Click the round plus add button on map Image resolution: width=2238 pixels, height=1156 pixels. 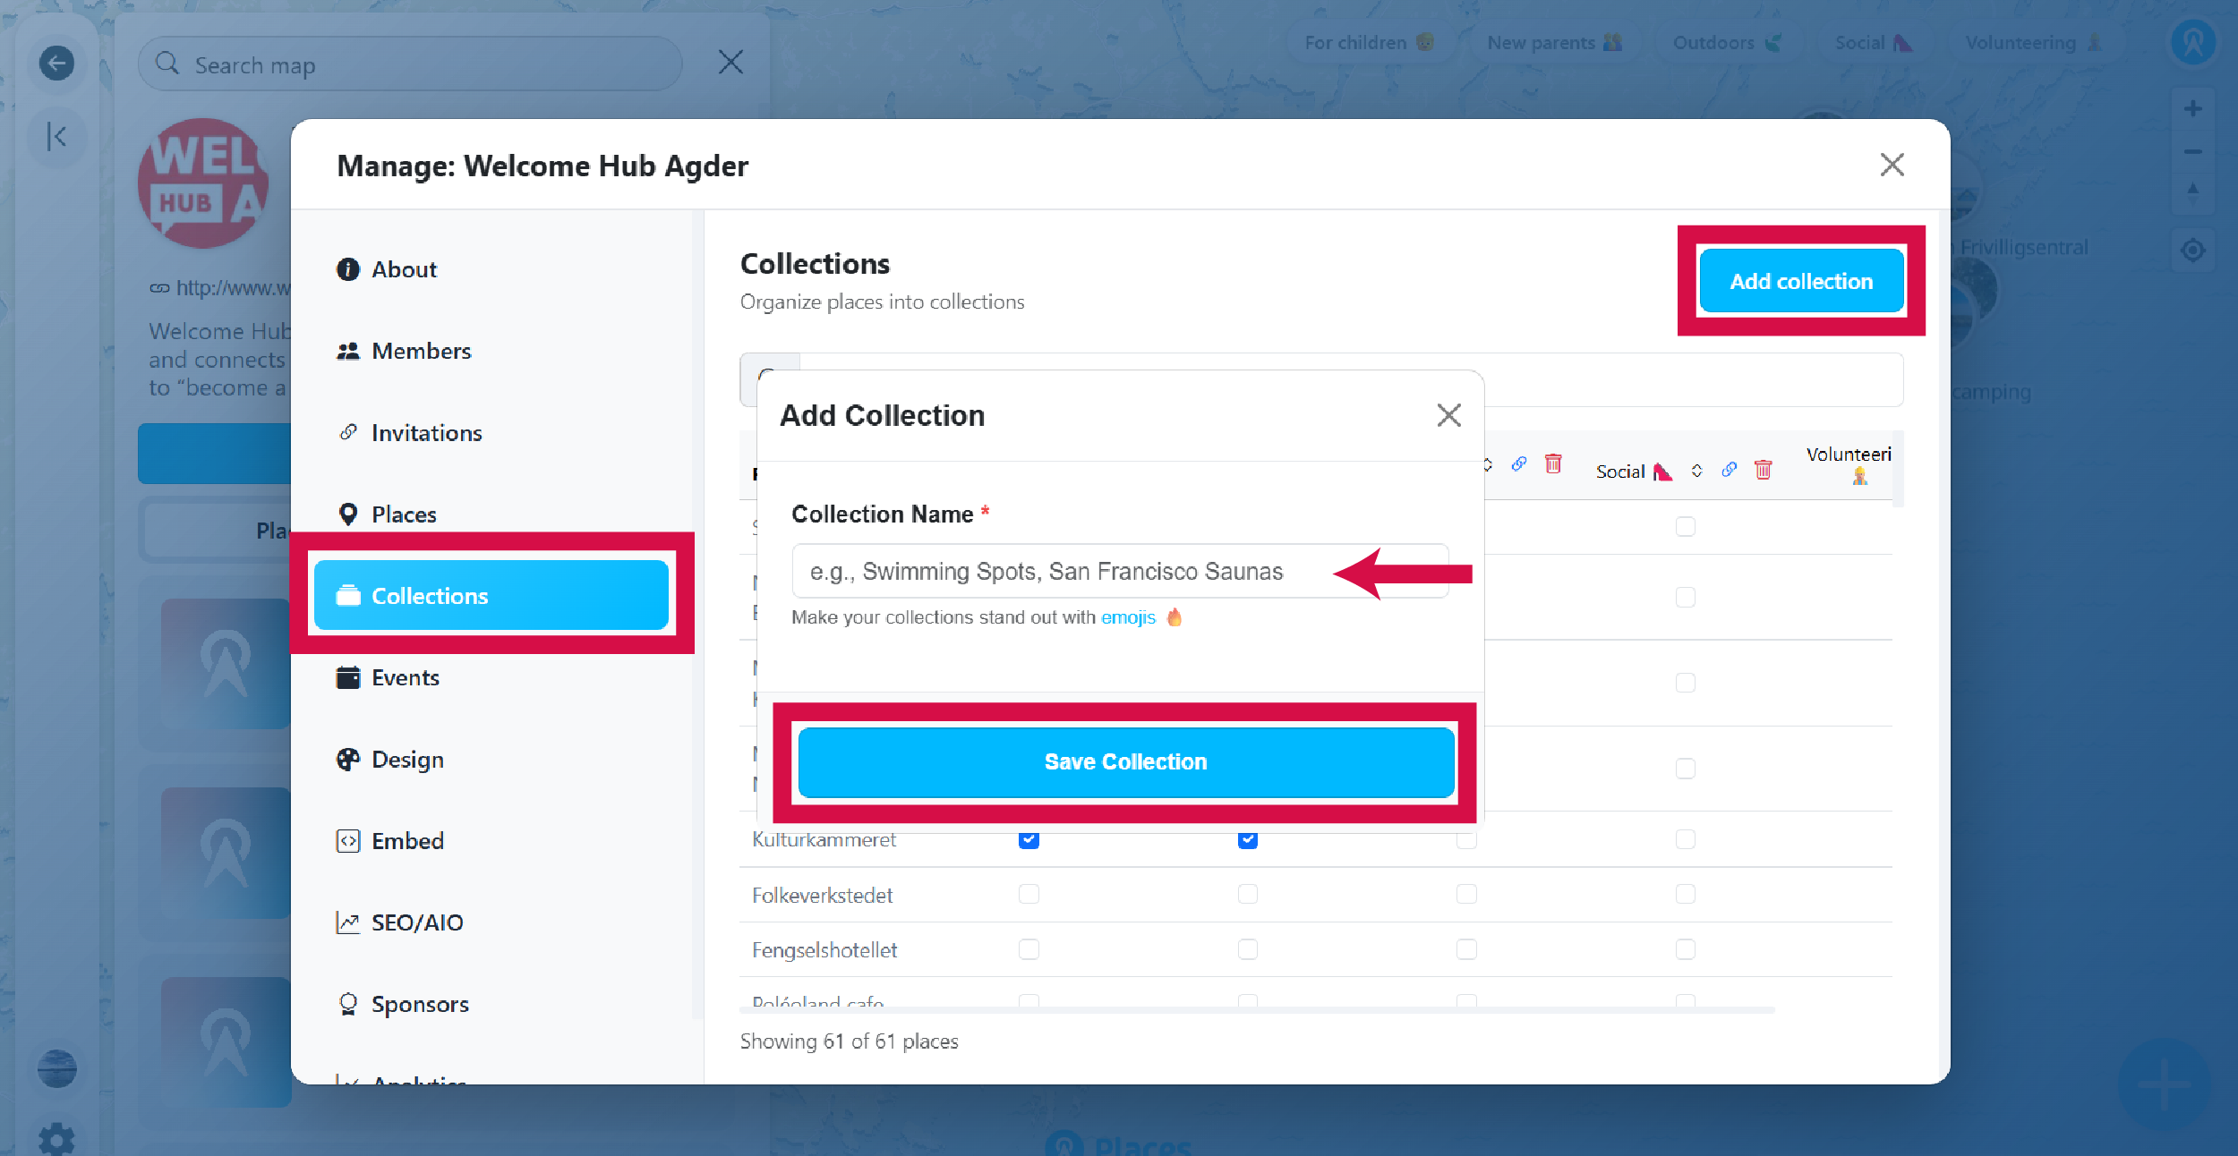[2164, 1085]
